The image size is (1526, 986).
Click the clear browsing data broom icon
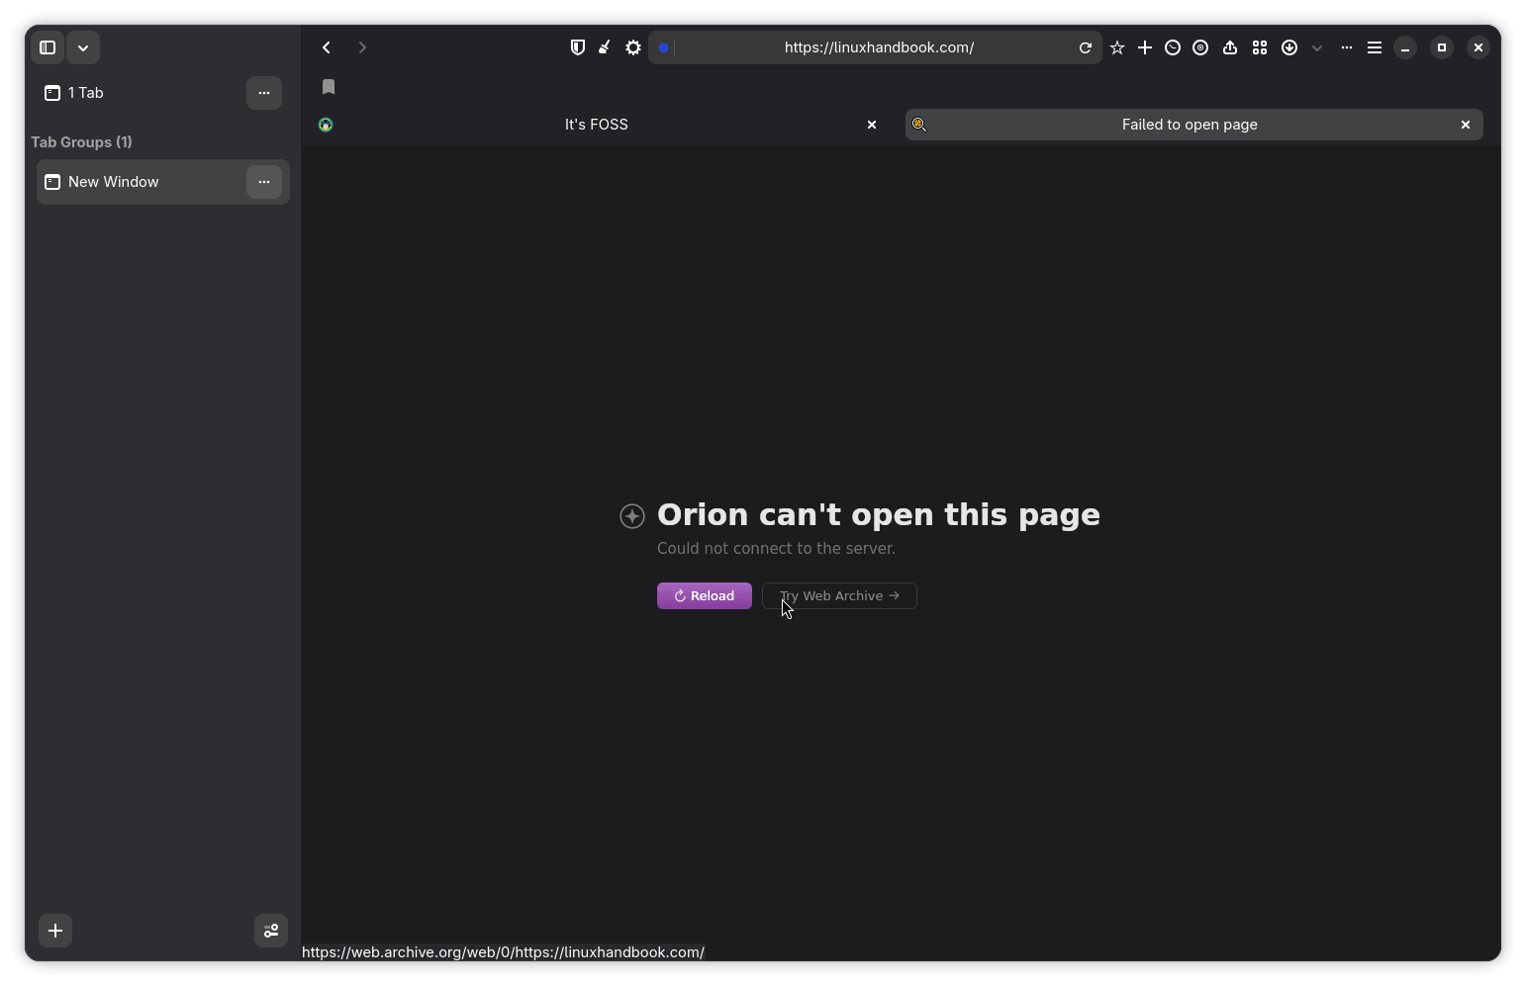coord(605,47)
